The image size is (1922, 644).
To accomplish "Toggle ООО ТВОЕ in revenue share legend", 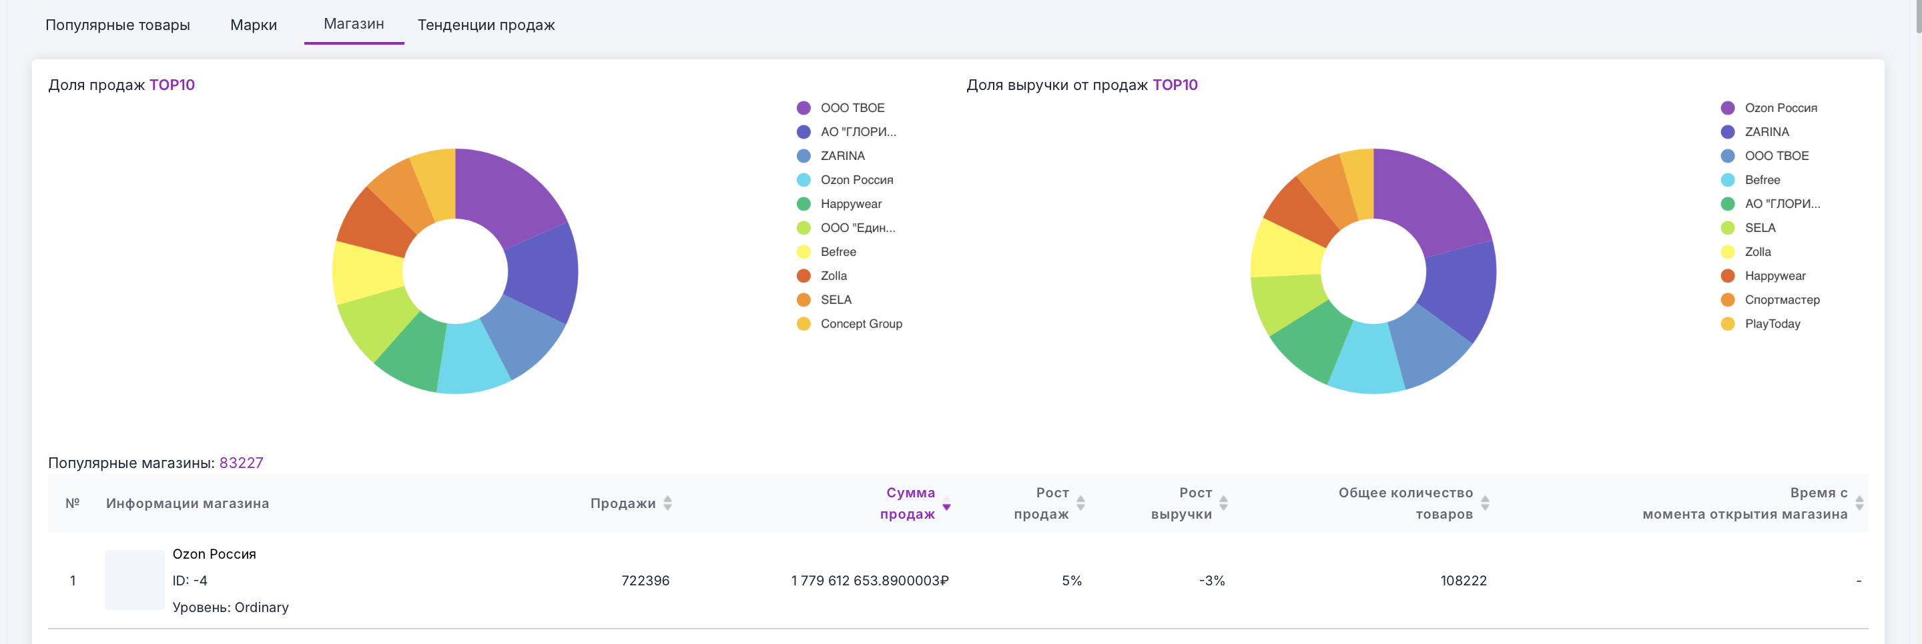I will click(1765, 156).
